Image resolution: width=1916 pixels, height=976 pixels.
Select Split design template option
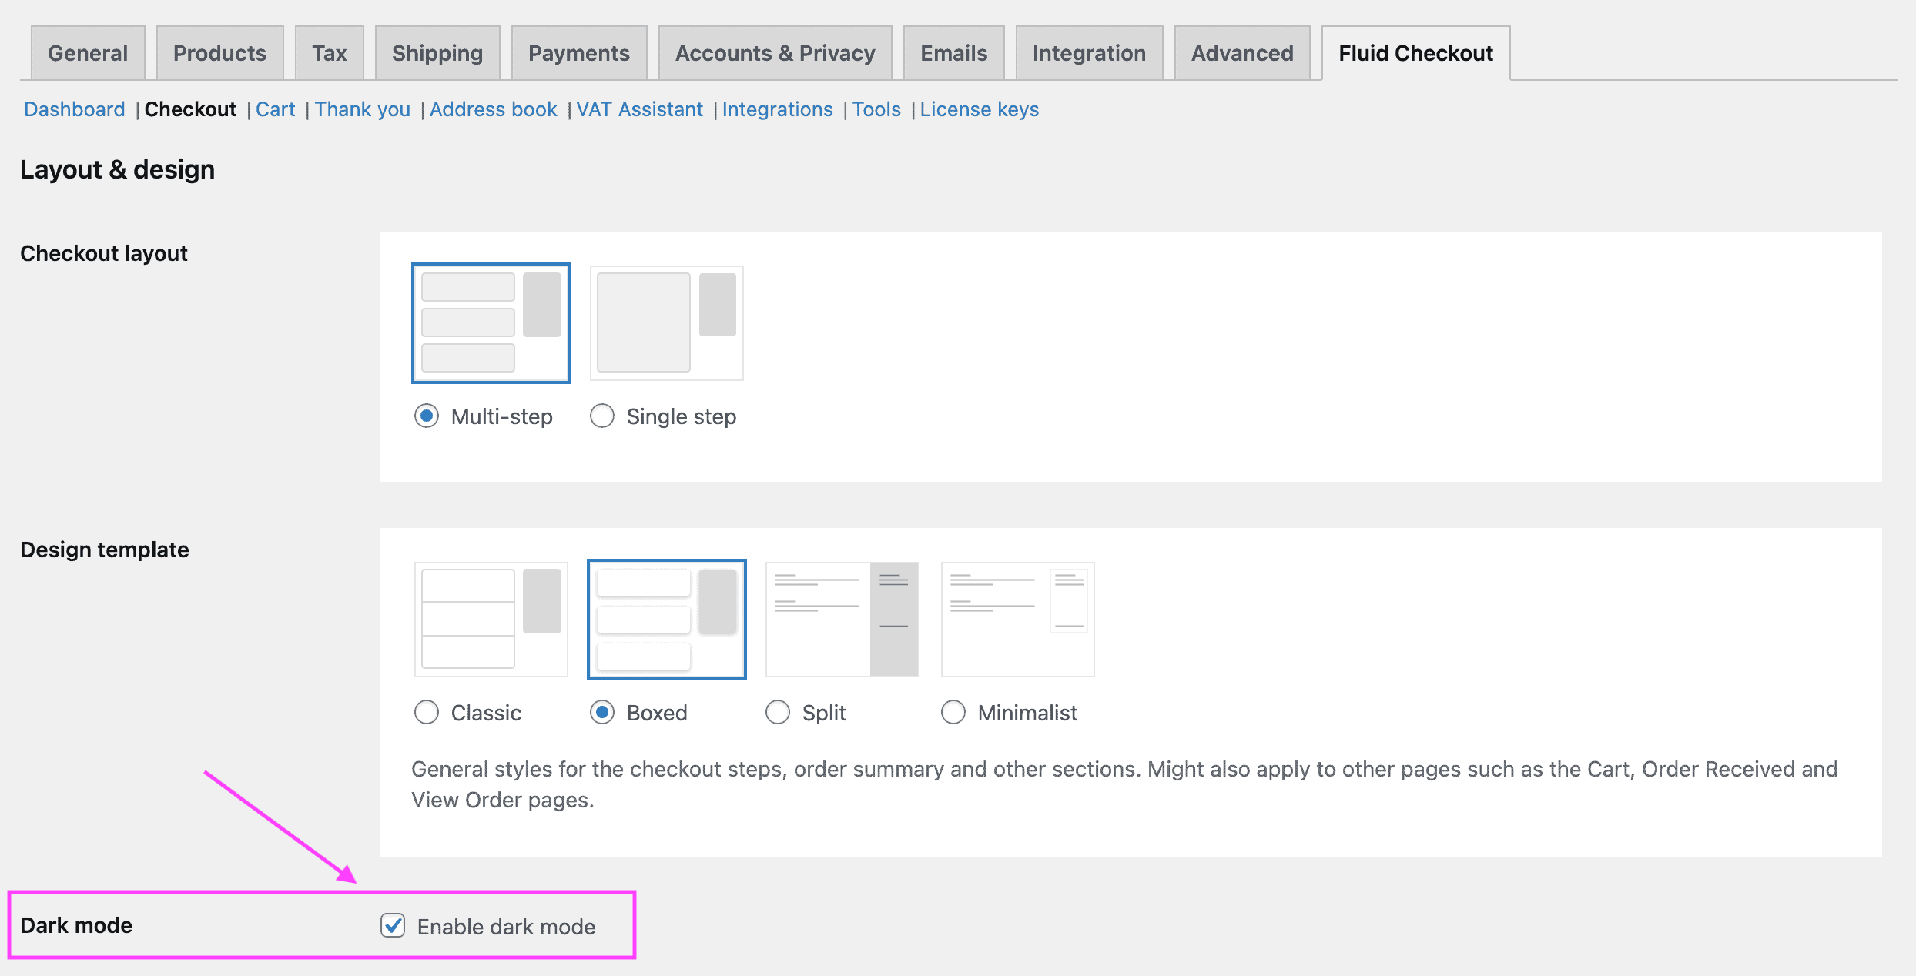point(779,712)
